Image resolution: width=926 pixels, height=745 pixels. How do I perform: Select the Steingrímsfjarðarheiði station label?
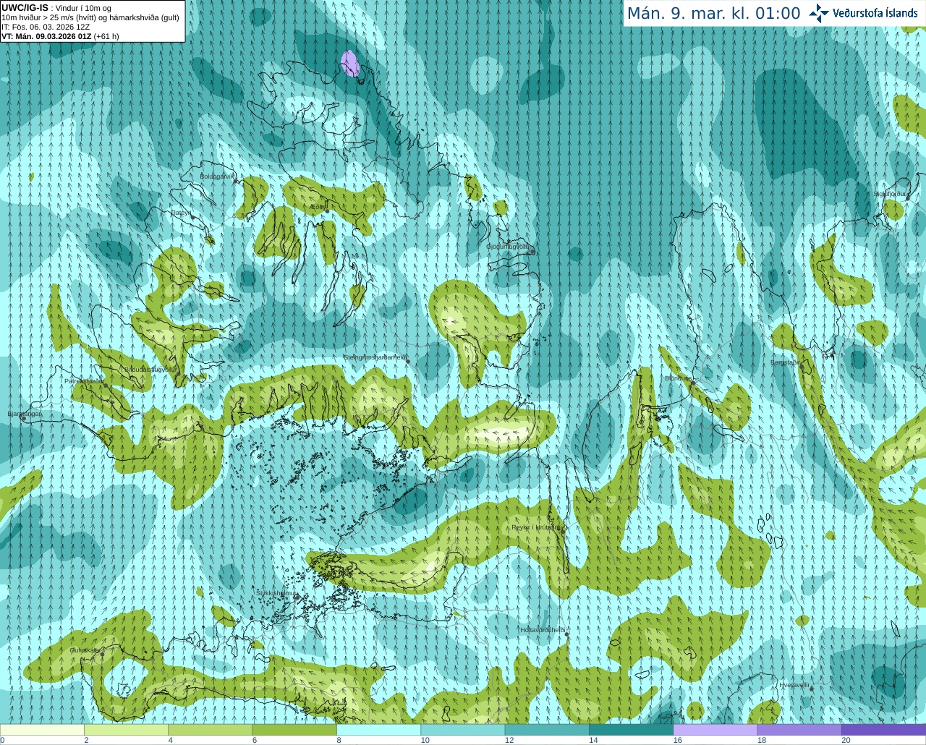point(375,357)
